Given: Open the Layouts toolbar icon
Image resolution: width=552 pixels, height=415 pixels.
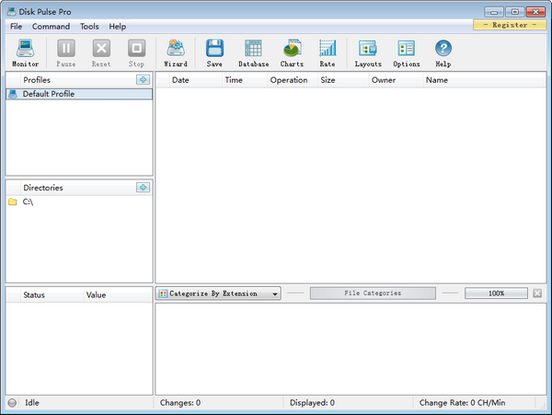Looking at the screenshot, I should [368, 52].
